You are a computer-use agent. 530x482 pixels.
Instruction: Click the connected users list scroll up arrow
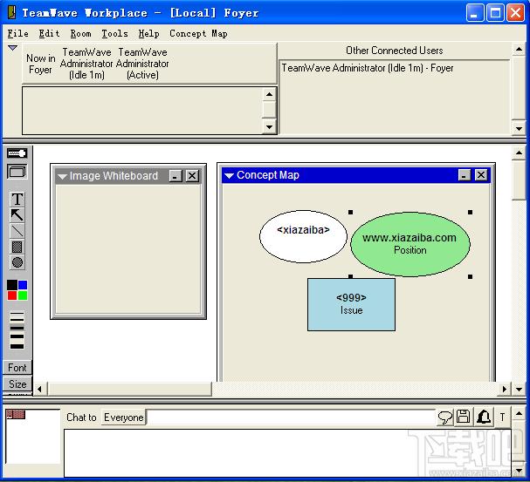click(x=519, y=50)
